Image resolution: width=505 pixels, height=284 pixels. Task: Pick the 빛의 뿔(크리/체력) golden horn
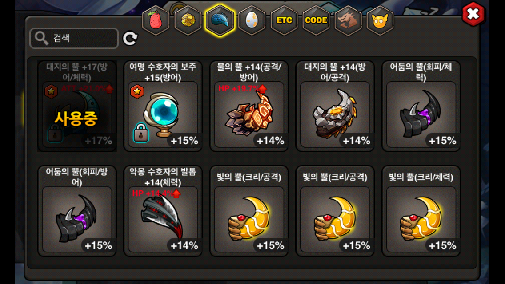coord(421,211)
